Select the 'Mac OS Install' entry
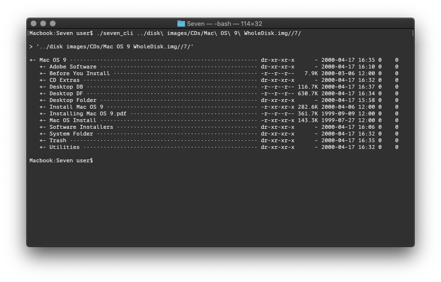This screenshot has height=282, width=441. point(73,121)
